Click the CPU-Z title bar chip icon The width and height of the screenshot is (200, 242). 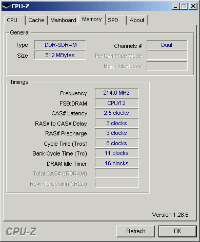click(x=7, y=6)
